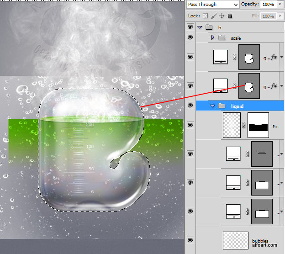Click the lock all padlock icon
285x254 pixels.
(x=230, y=16)
